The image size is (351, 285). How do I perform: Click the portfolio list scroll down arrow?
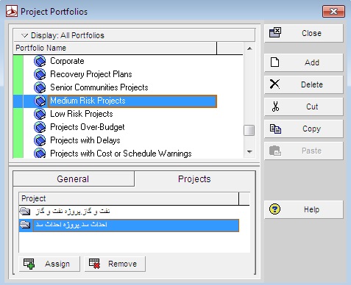[x=249, y=152]
